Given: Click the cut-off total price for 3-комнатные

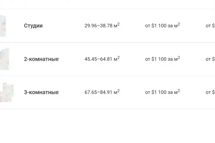Looking at the screenshot, I should pyautogui.click(x=211, y=92).
